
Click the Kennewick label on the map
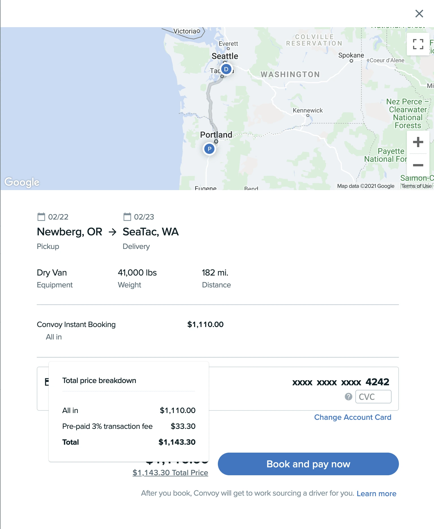click(308, 110)
